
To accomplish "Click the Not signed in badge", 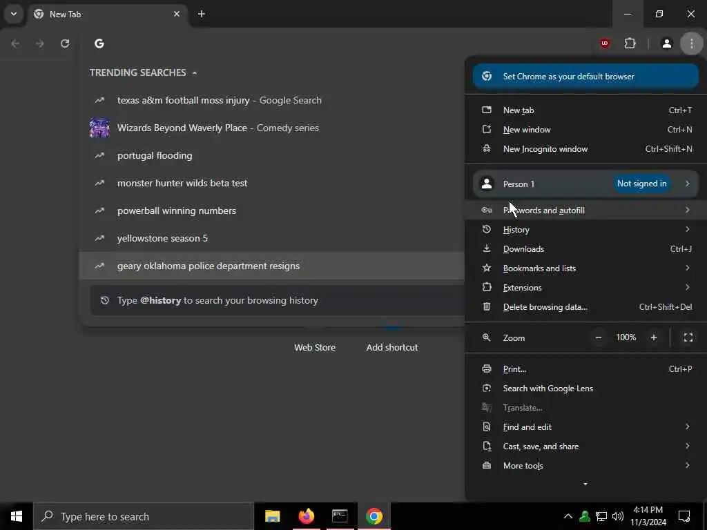I will point(641,184).
